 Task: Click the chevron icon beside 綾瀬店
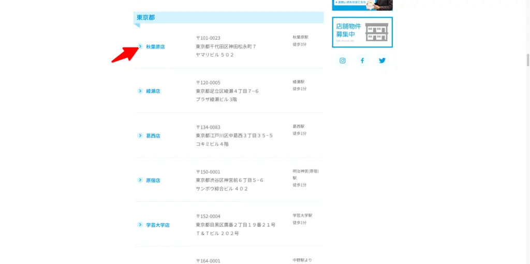click(x=140, y=91)
